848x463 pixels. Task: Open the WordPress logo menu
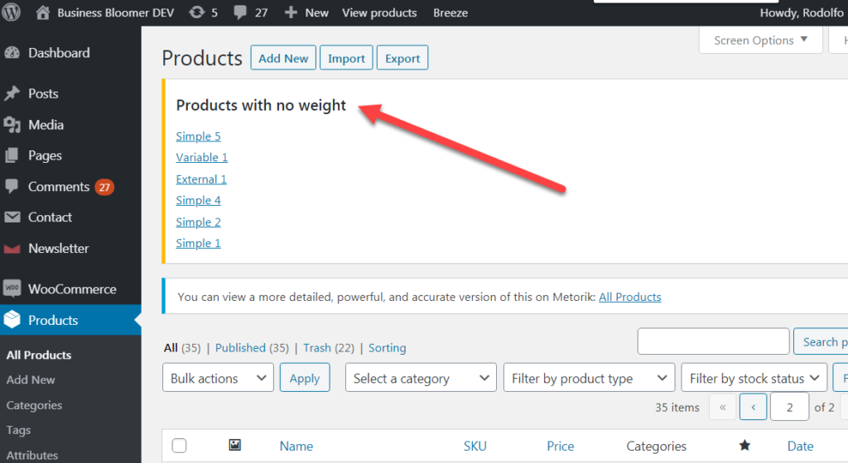pos(11,12)
